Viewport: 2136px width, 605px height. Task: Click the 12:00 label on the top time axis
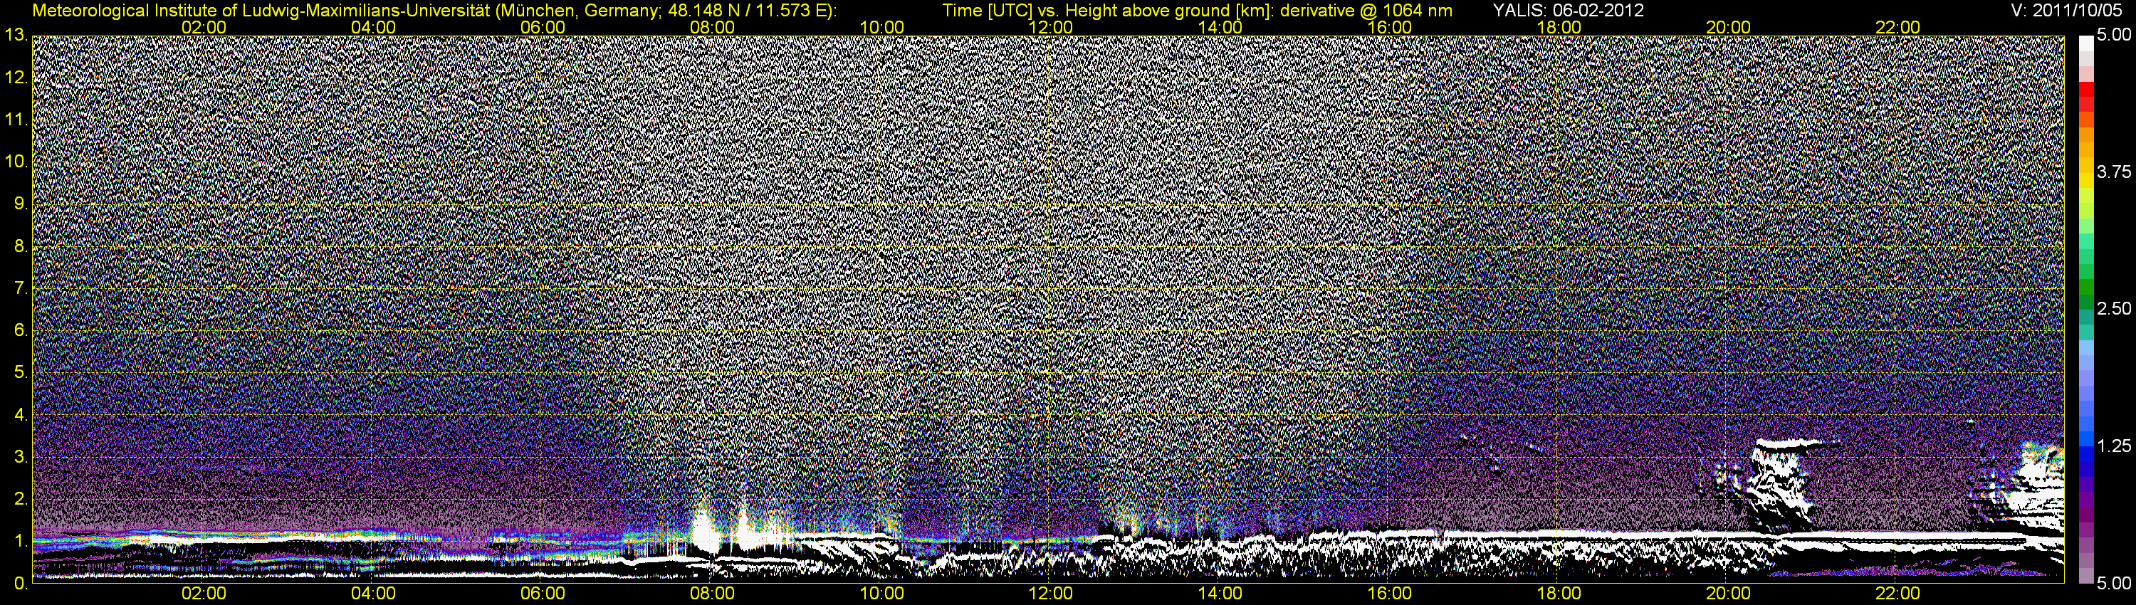pos(1051,27)
